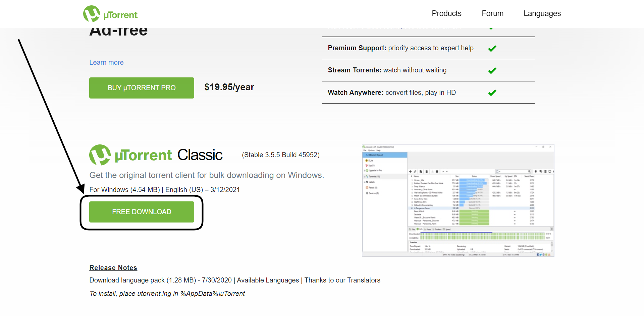Select the $19.95/year price text
Screen dimensions: 644x316
pyautogui.click(x=229, y=87)
